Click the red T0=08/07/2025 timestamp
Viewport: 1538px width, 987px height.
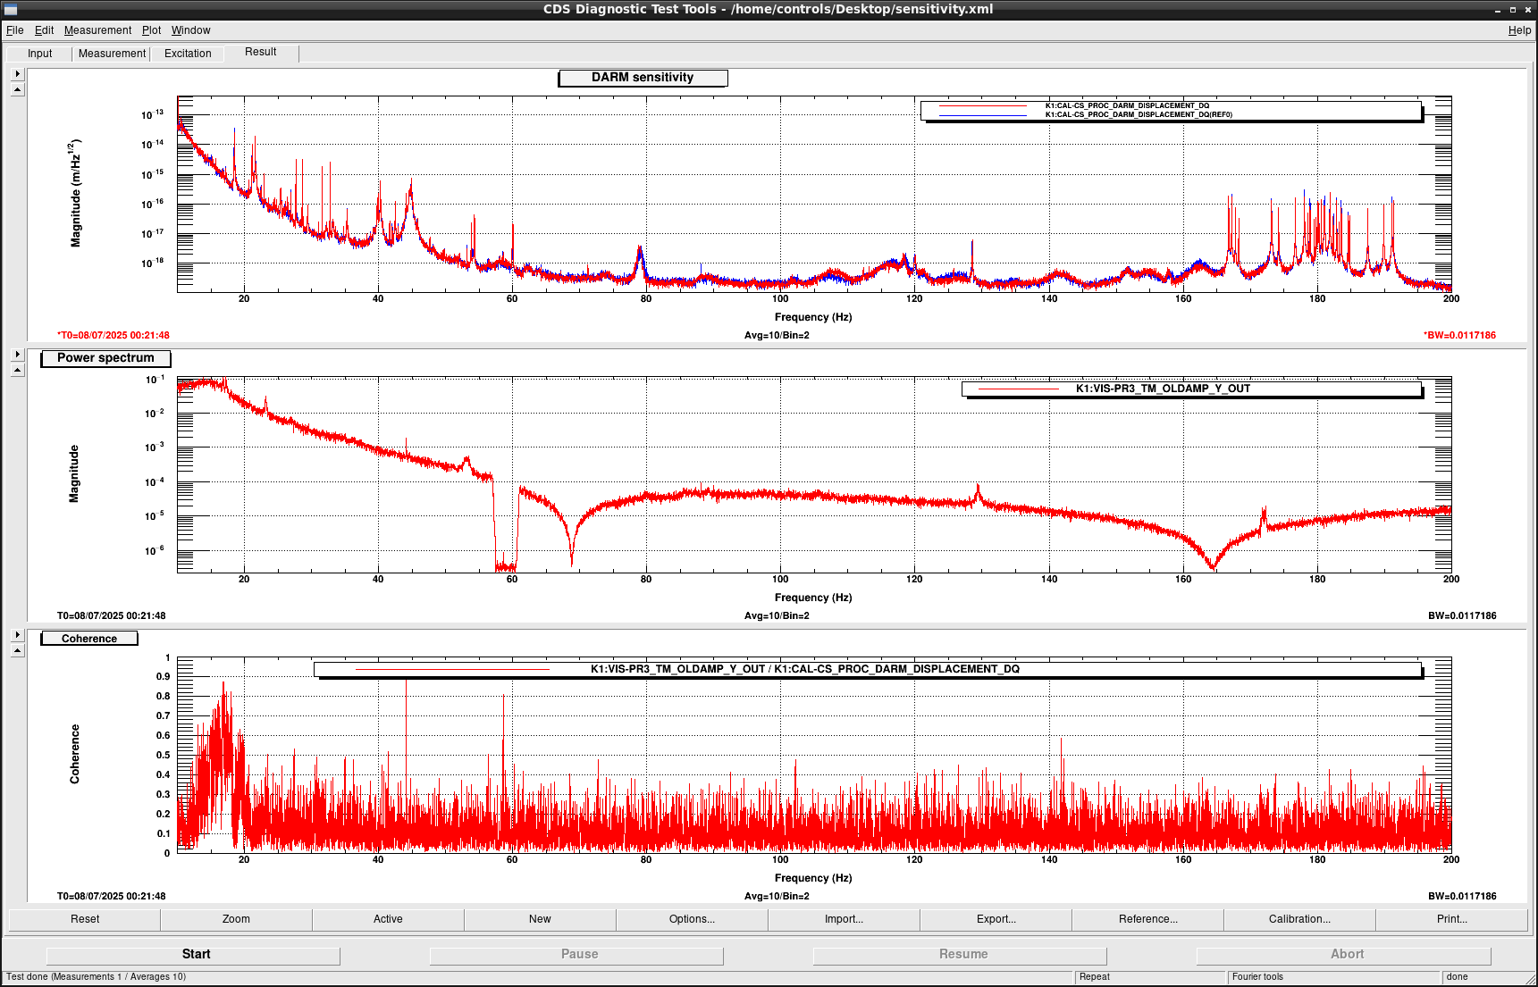(x=113, y=336)
